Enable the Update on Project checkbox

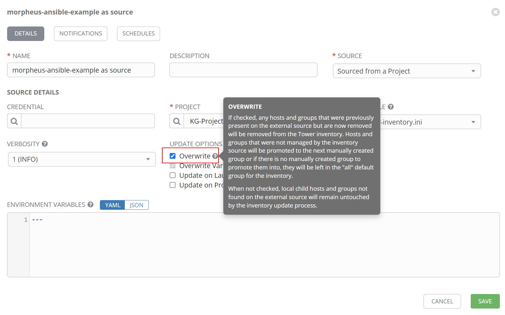click(x=173, y=185)
